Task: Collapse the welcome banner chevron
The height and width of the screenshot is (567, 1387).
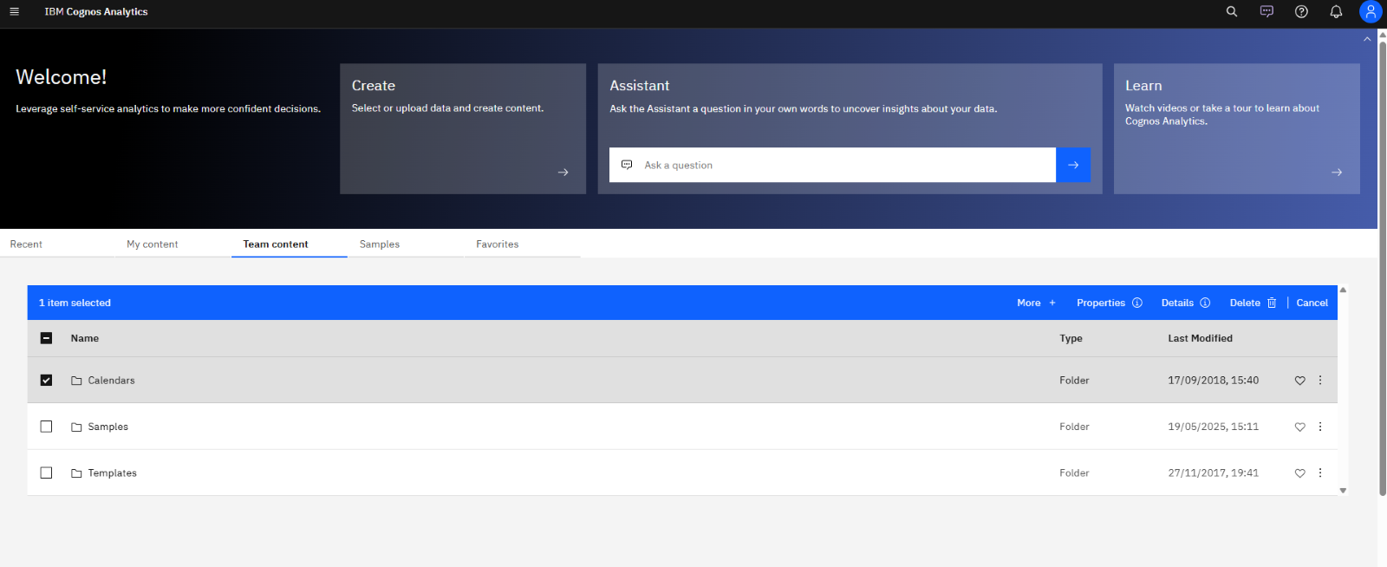Action: coord(1367,39)
